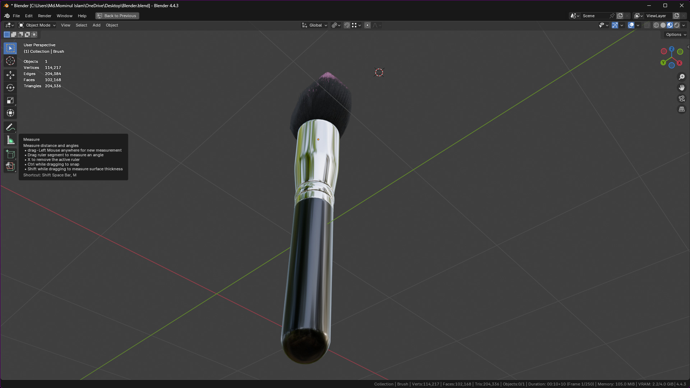Toggle proportional editing
The height and width of the screenshot is (388, 690).
pos(367,25)
